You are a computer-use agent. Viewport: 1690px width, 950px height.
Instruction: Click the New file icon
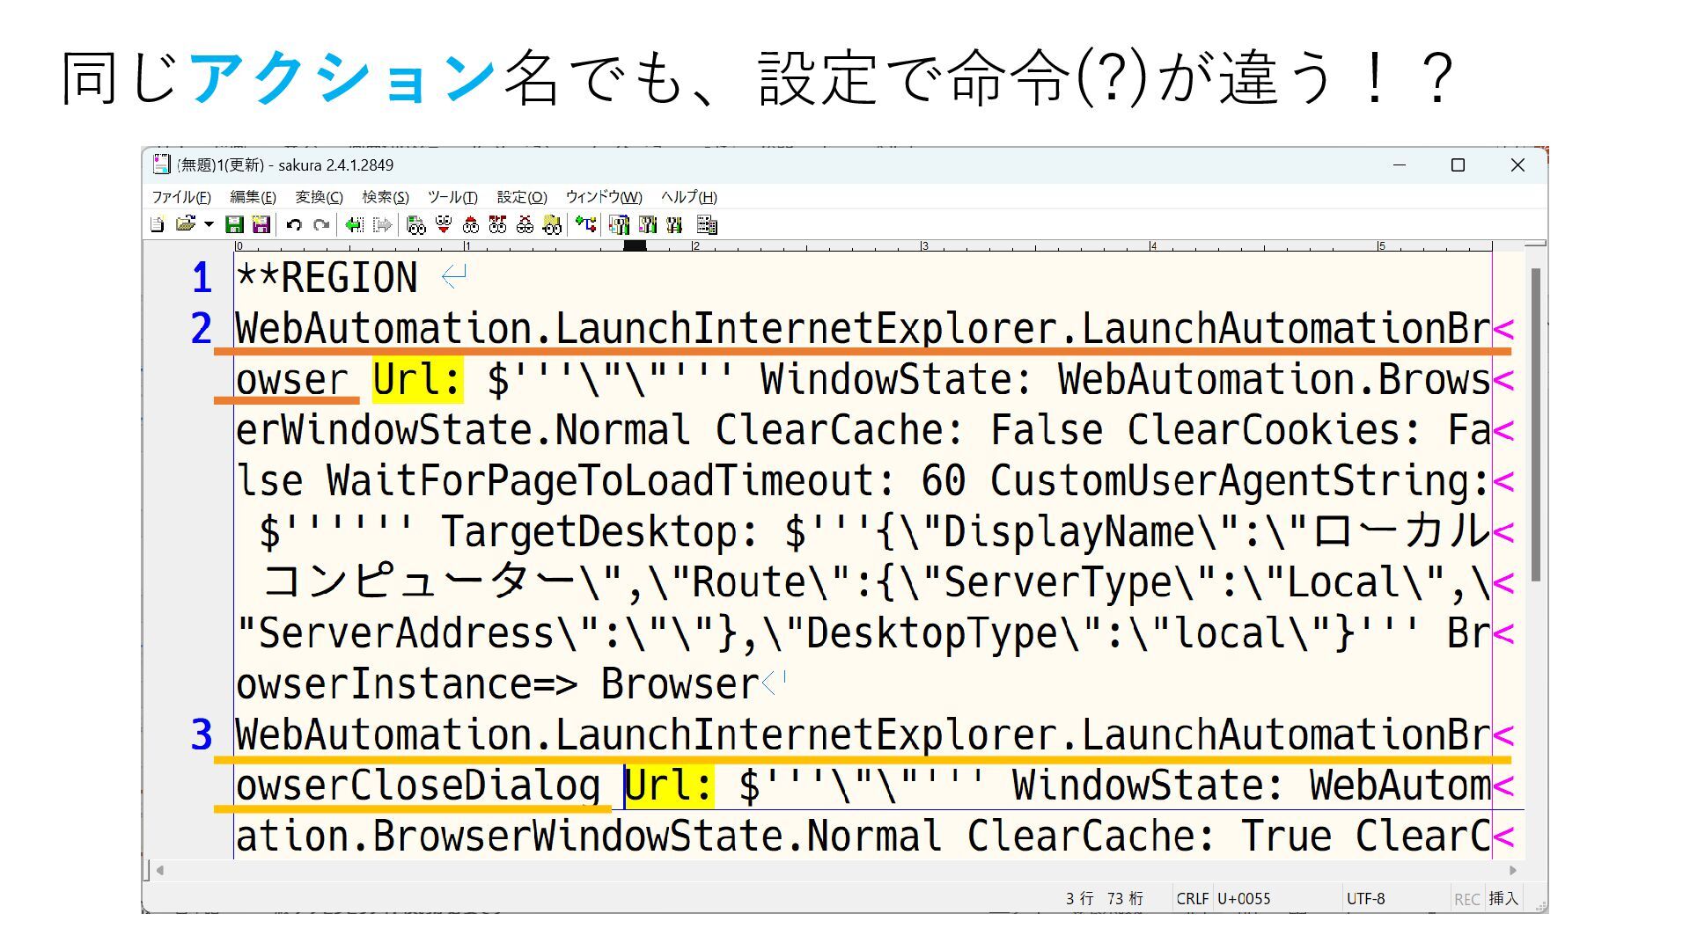158,224
